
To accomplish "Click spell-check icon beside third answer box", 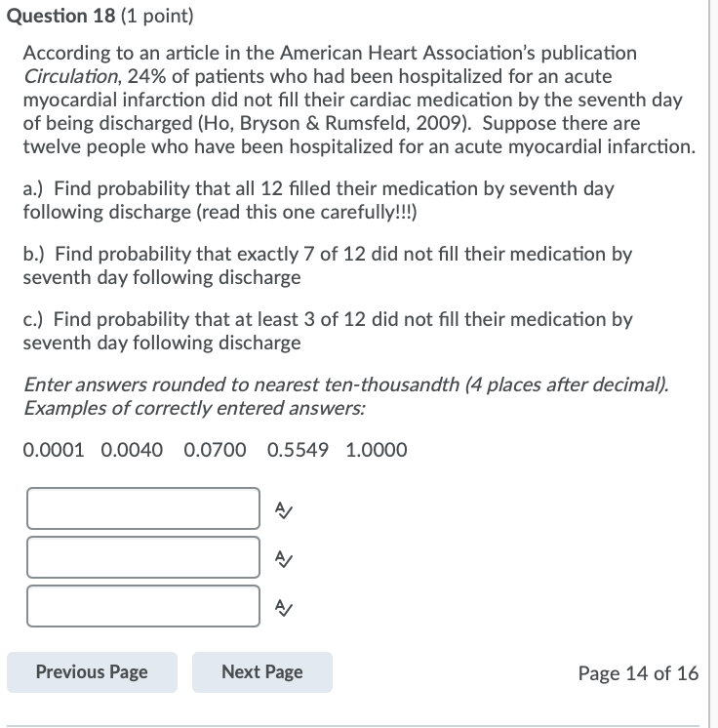I will [284, 607].
